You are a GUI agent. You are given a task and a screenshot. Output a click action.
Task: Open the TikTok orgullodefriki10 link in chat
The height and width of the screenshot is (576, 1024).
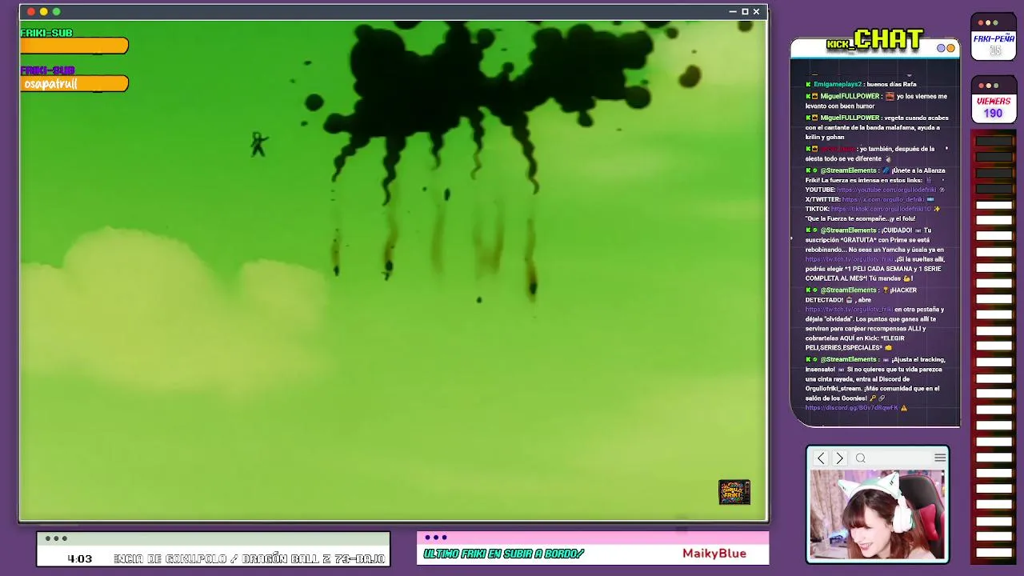tap(881, 209)
